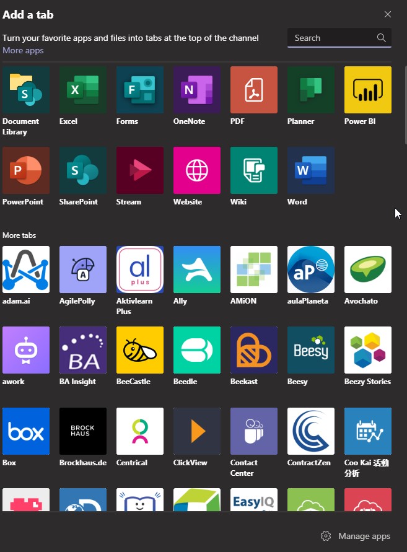
Task: Select the PDF app icon
Action: tap(254, 90)
